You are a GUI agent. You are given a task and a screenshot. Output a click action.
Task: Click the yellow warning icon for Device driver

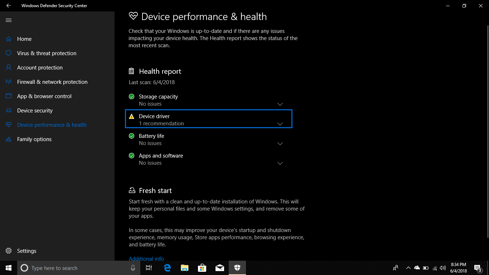(132, 116)
